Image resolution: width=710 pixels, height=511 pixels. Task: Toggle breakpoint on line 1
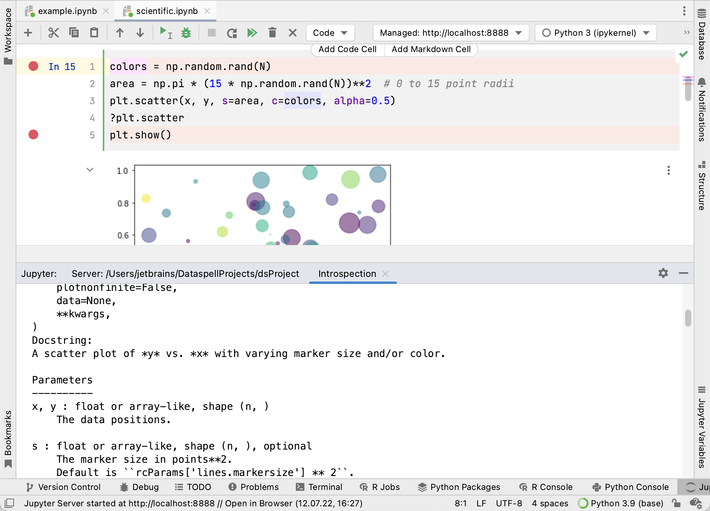33,66
